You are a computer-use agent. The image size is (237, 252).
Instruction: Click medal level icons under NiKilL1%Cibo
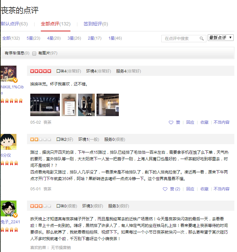click(12, 101)
